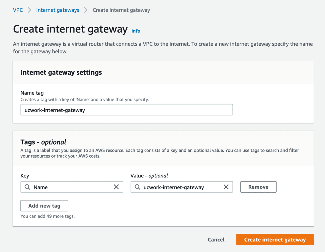Click the magnifier icon in the Key field

click(x=27, y=187)
